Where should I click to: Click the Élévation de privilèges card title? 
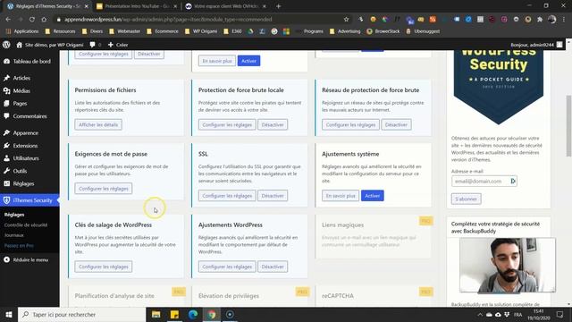(229, 296)
